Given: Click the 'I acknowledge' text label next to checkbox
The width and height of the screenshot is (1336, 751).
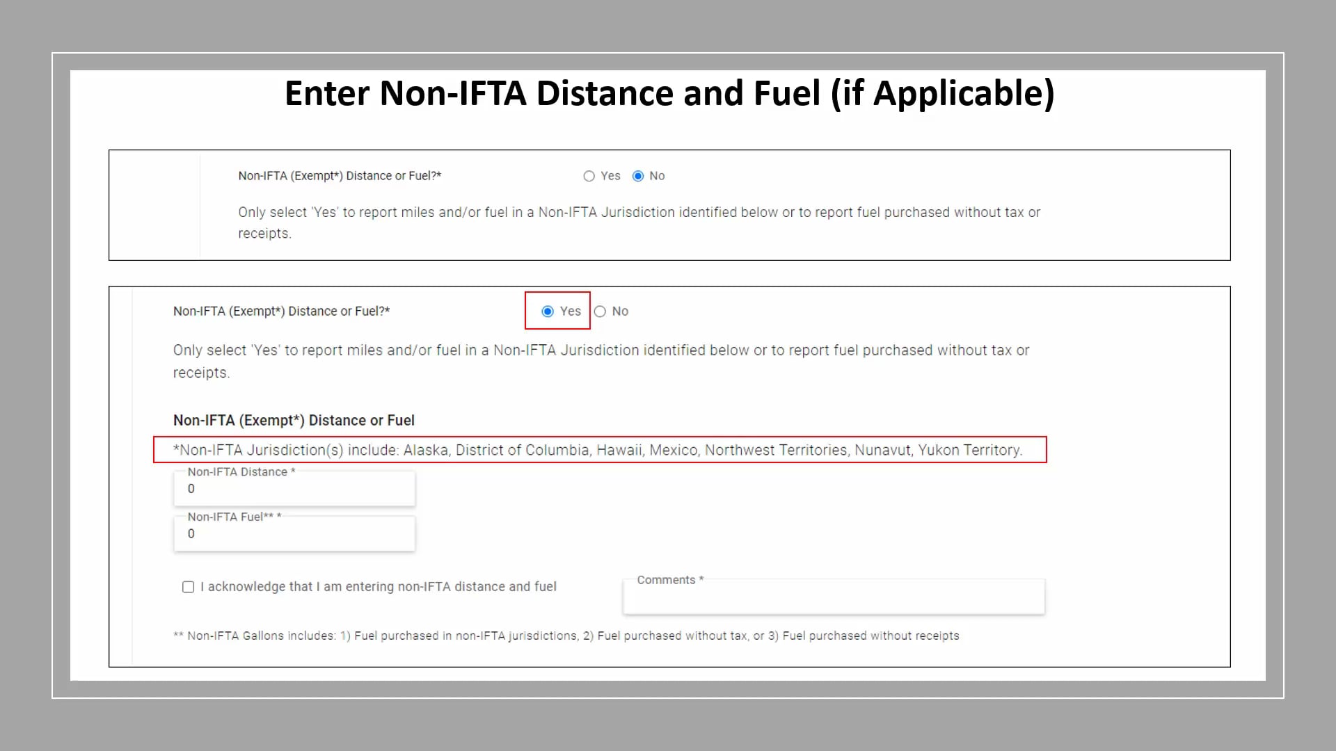Looking at the screenshot, I should point(378,587).
